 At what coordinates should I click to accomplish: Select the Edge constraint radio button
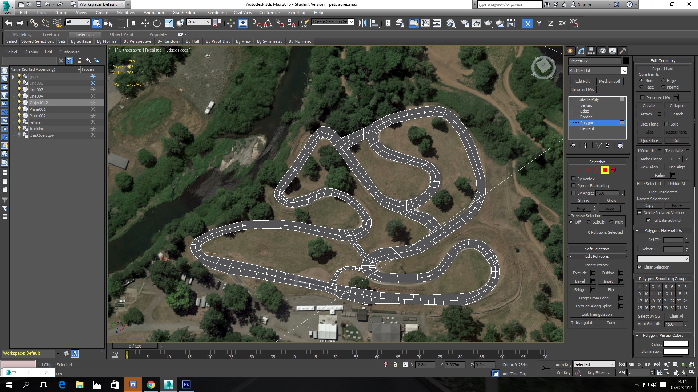pyautogui.click(x=663, y=81)
